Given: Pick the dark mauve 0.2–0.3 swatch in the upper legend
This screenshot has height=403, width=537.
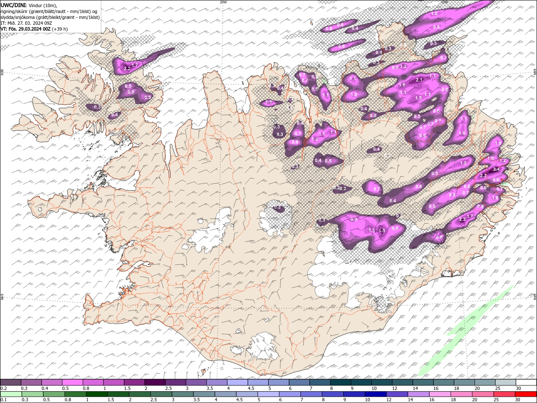Looking at the screenshot, I should tap(10, 382).
